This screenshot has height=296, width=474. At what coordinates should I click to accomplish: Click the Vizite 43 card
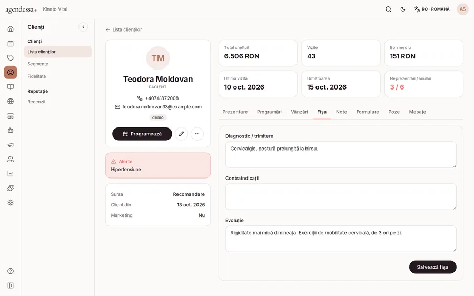click(341, 53)
